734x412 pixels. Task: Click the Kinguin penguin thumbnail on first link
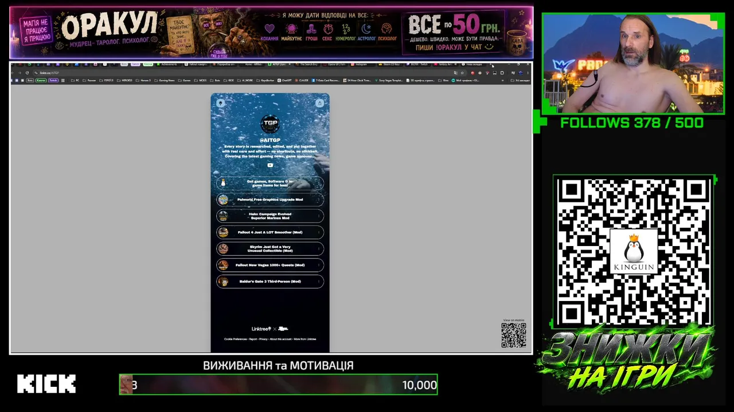pos(223,183)
